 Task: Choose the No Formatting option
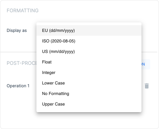[89, 94]
